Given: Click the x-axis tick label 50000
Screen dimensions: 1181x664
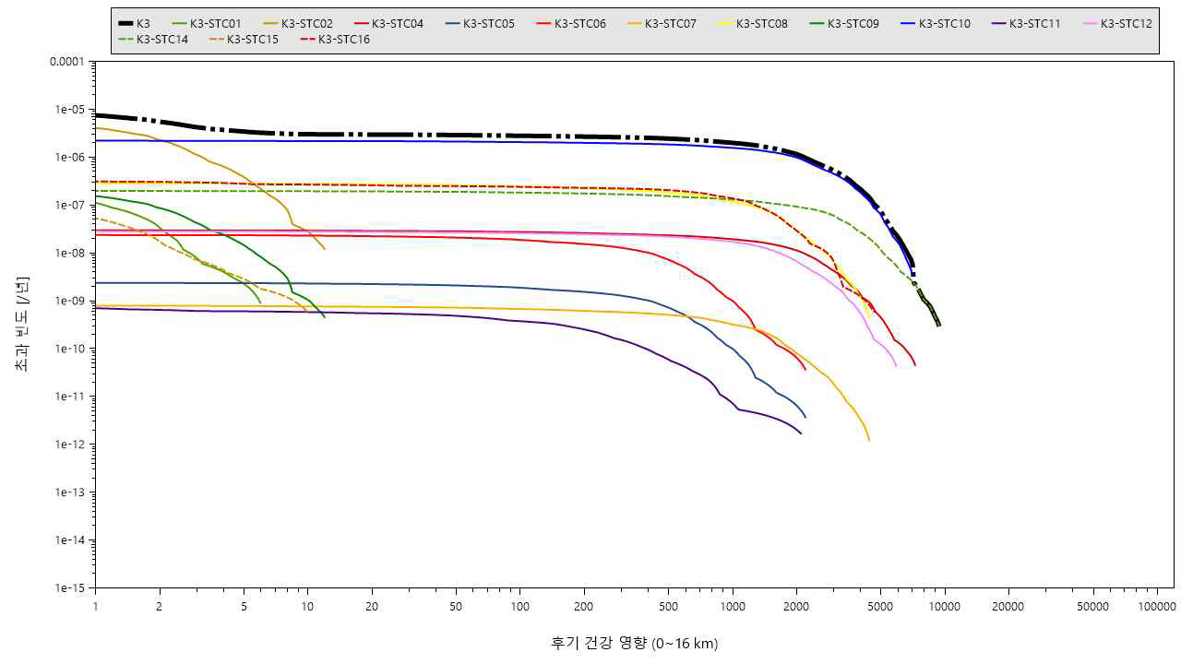Looking at the screenshot, I should pyautogui.click(x=1093, y=606).
